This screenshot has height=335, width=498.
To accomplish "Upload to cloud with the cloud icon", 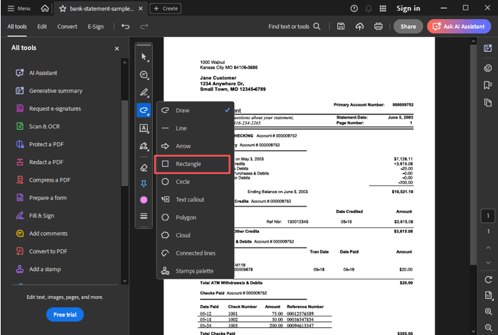I will point(359,26).
